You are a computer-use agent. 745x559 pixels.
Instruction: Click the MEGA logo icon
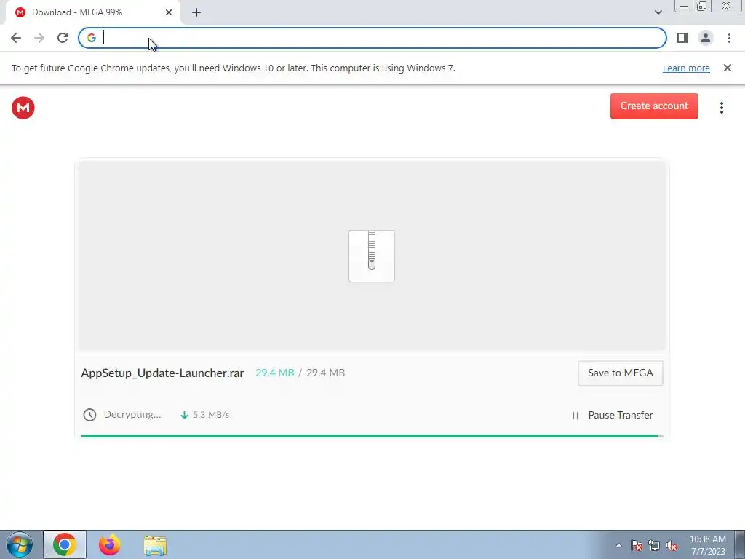tap(23, 108)
